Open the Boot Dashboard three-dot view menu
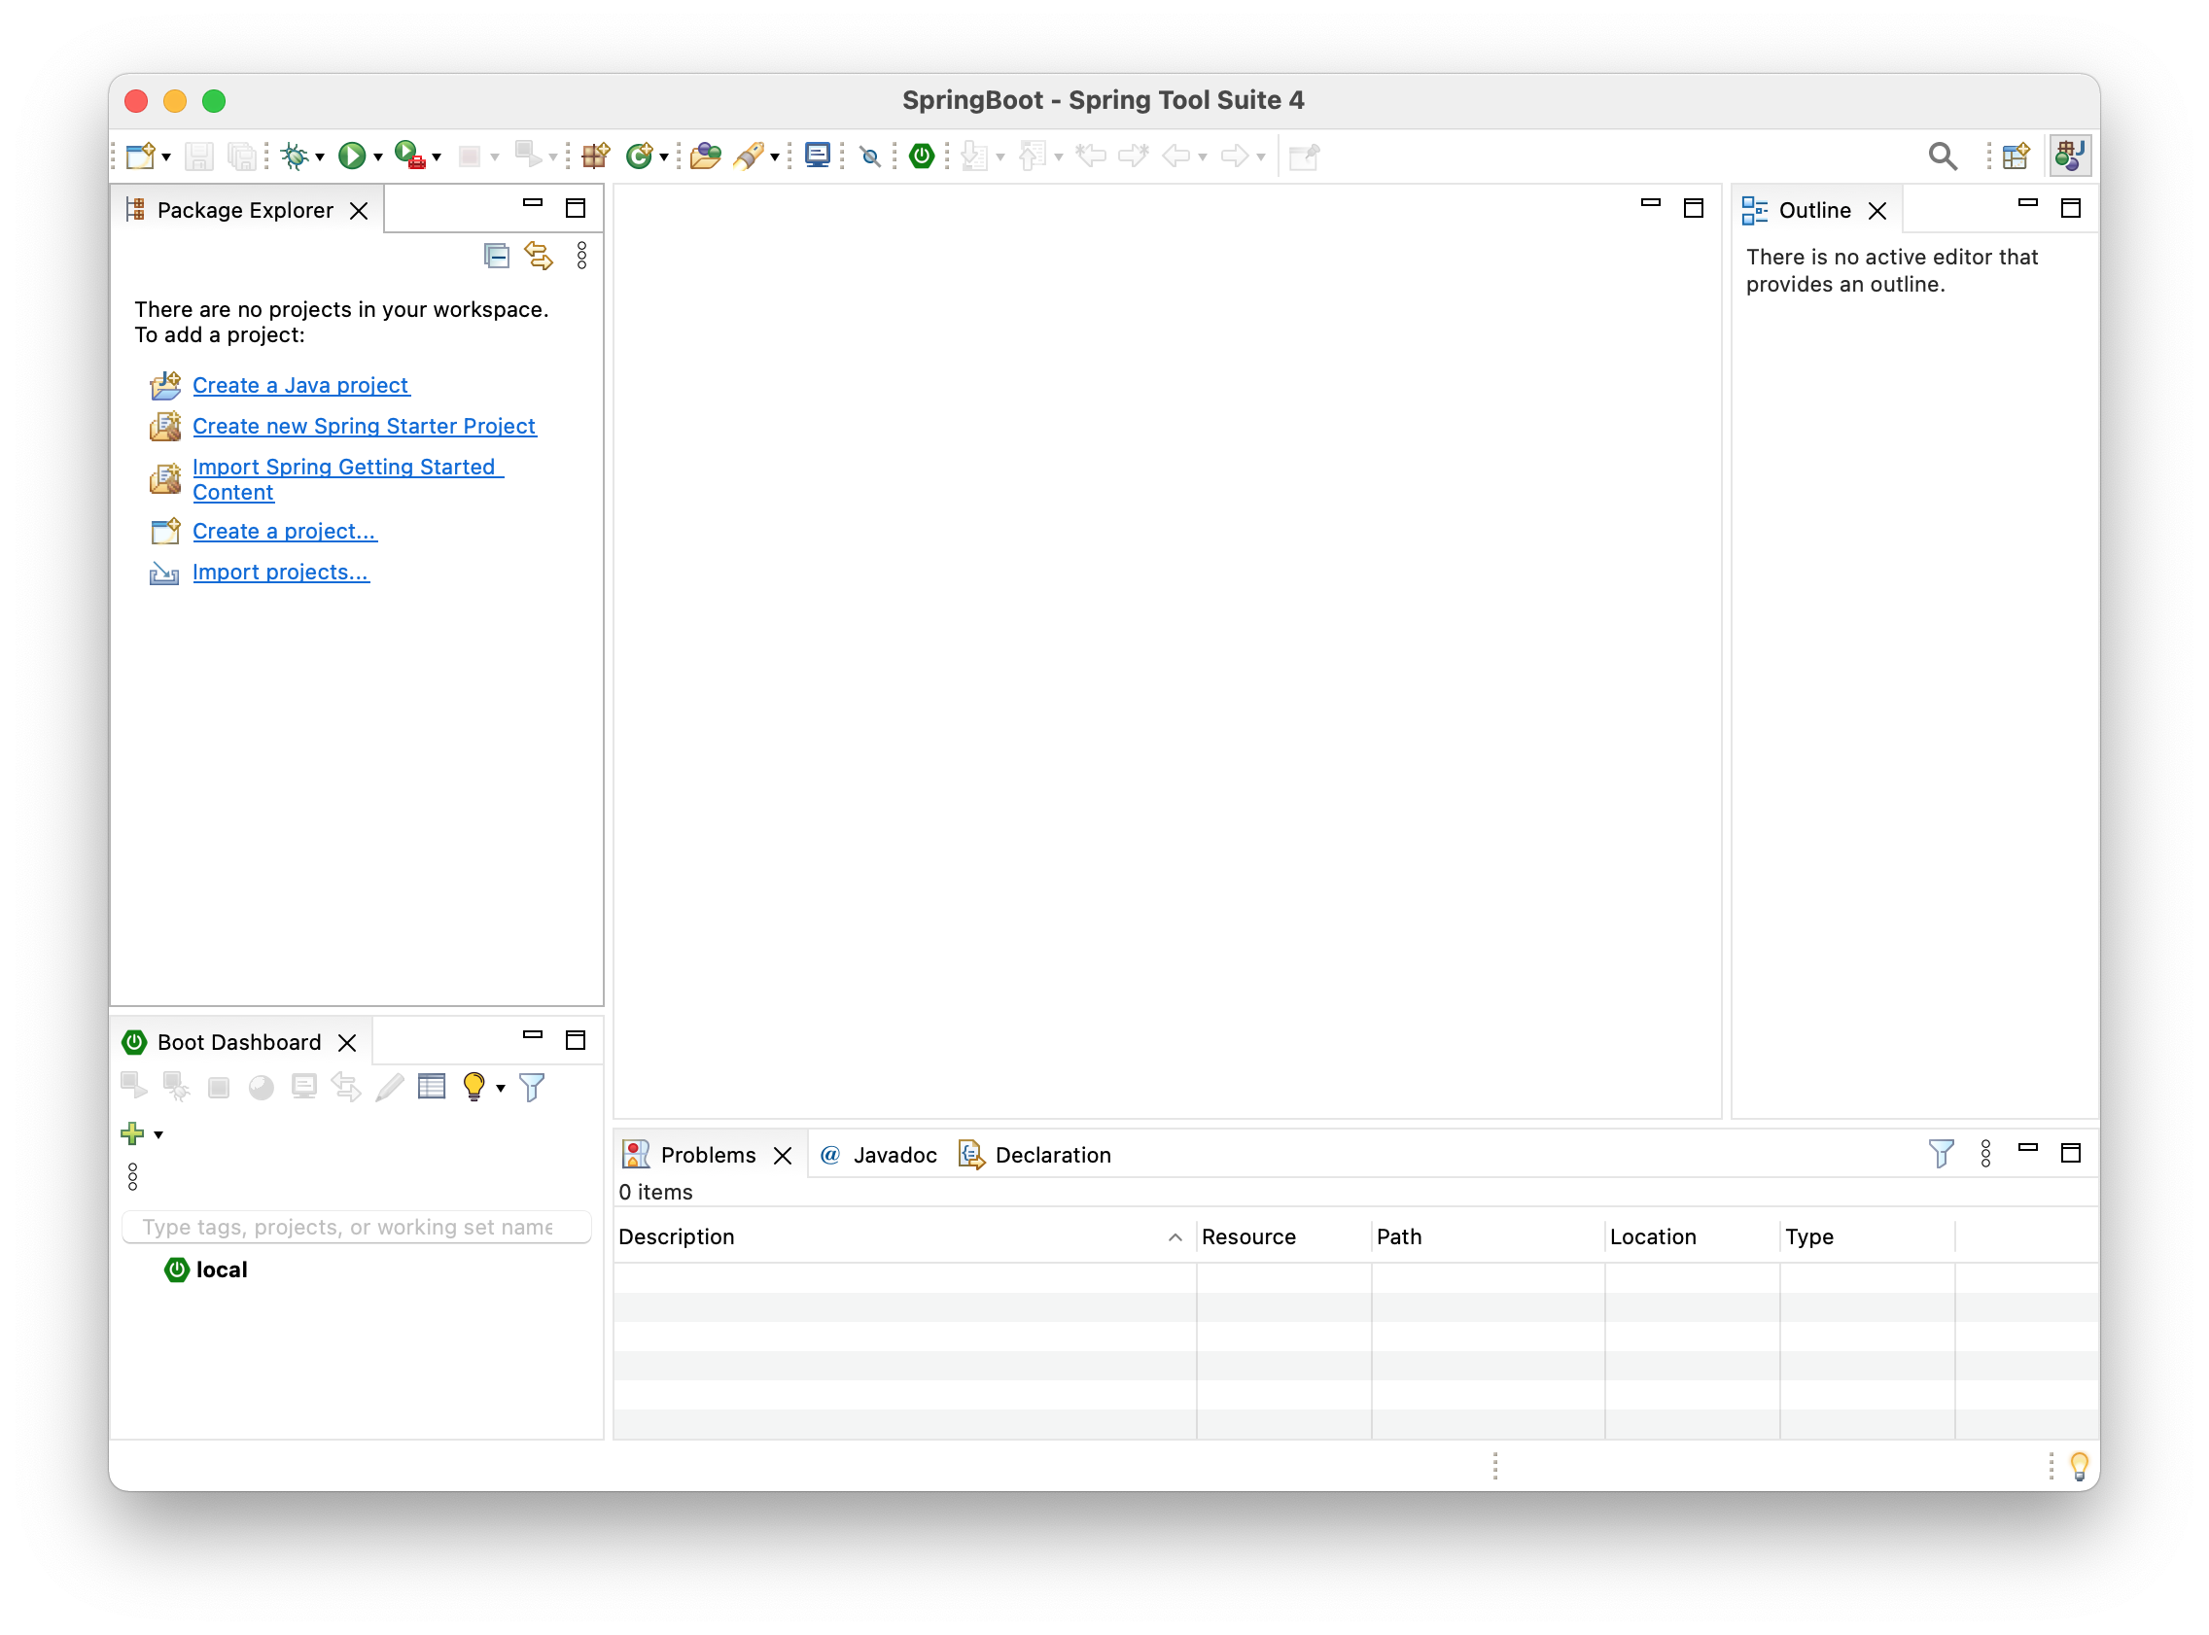Screen dimensions: 2209x1635 [132, 1176]
